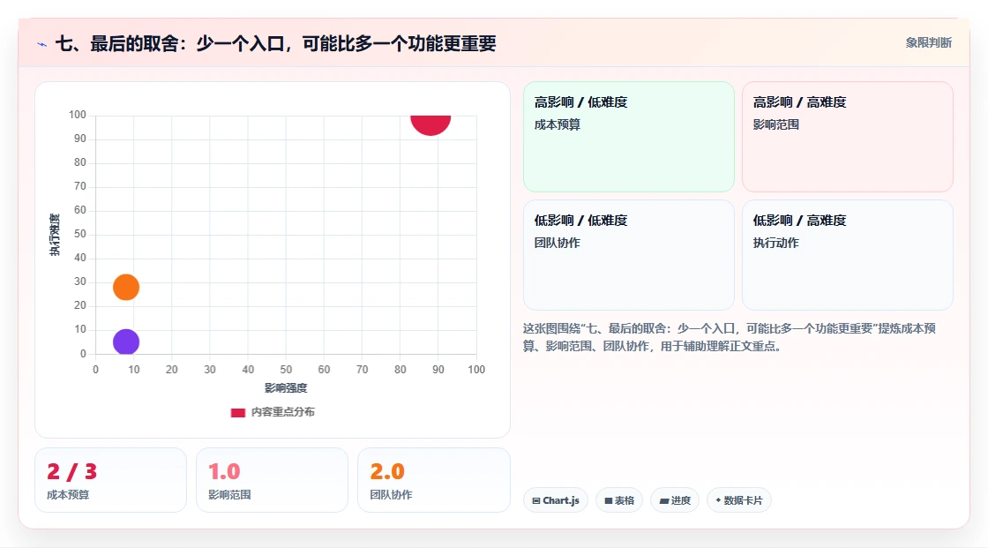Click the Chart.js chip
This screenshot has width=988, height=548.
(x=556, y=500)
